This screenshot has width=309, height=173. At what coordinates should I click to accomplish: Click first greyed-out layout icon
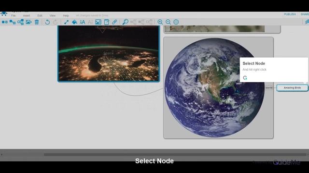point(133,22)
